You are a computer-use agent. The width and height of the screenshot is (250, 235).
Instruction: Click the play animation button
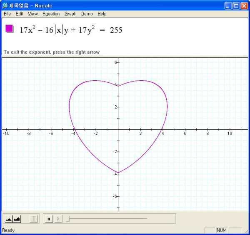(x=58, y=219)
